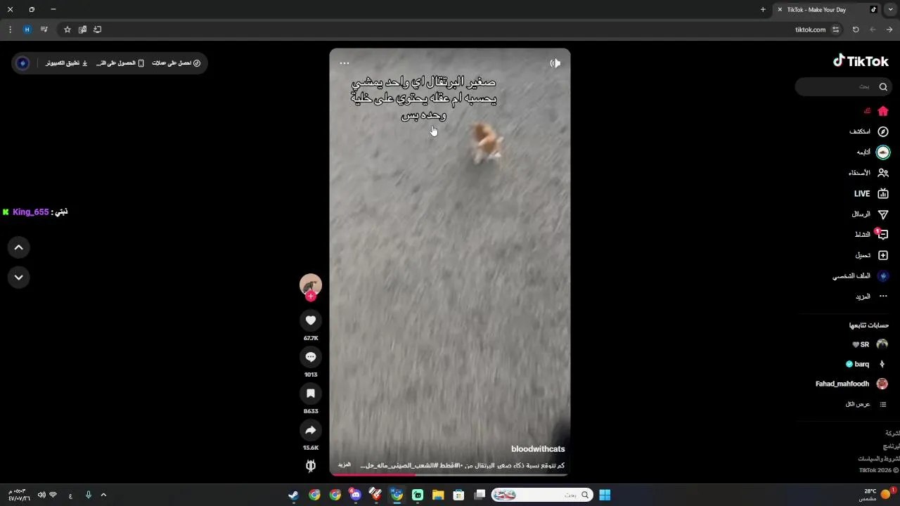
Task: Go to next video with down chevron
Action: pyautogui.click(x=19, y=277)
